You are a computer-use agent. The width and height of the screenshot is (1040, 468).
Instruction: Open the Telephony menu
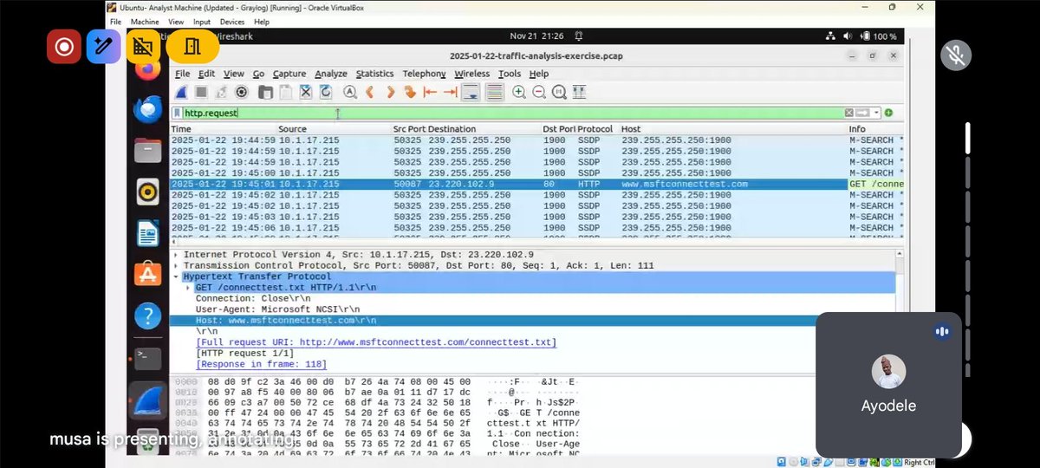click(x=424, y=74)
